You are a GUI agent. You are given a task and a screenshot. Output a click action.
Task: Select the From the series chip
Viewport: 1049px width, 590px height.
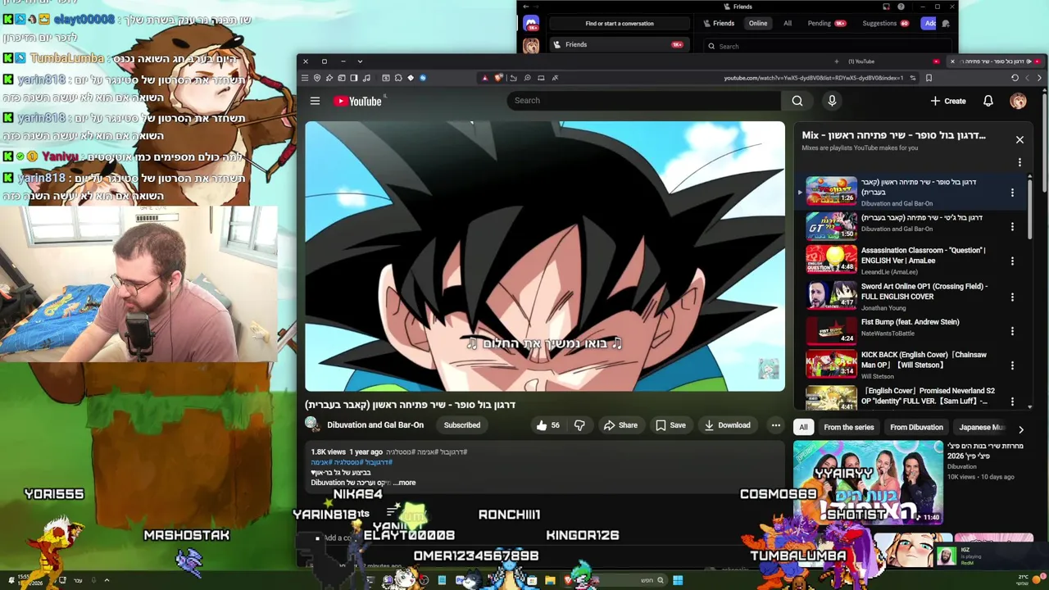tap(849, 427)
